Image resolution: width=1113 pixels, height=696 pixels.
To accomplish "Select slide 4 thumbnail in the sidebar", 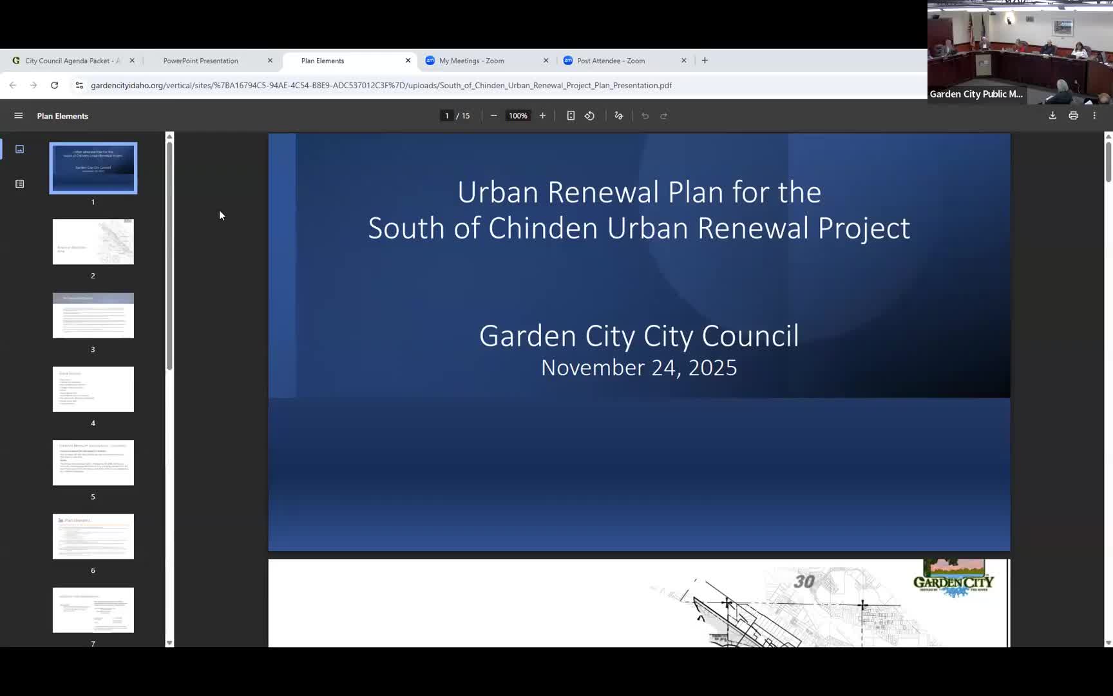I will [93, 389].
